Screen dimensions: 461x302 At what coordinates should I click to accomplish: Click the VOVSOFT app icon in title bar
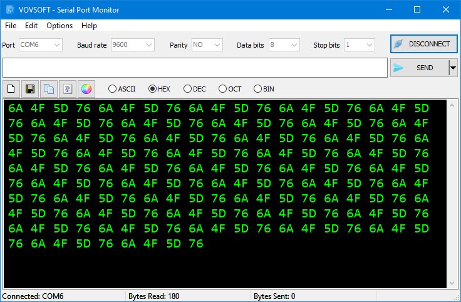[10, 9]
